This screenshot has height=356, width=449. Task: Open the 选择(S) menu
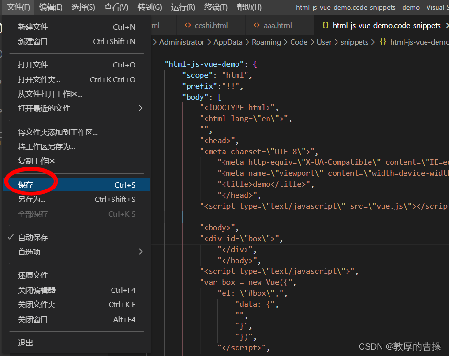coord(83,7)
